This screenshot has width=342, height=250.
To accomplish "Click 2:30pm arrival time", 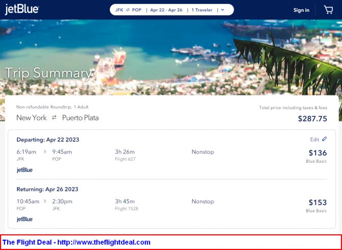I will 62,201.
